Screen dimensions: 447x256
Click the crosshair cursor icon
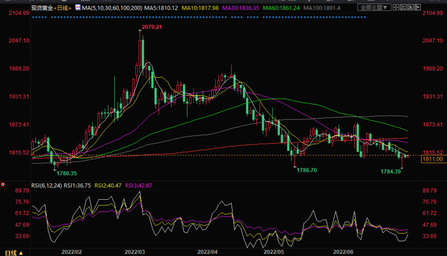(x=396, y=8)
